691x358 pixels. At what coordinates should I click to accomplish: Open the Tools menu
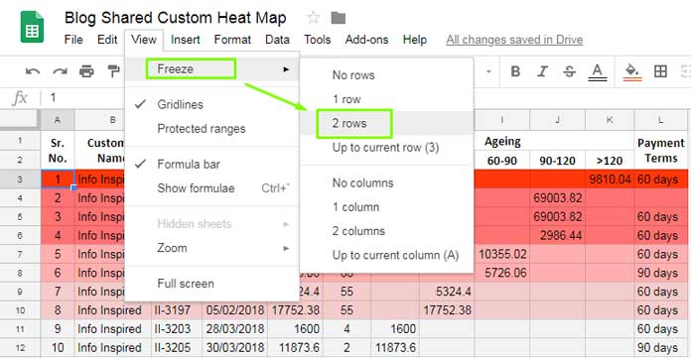tap(318, 40)
